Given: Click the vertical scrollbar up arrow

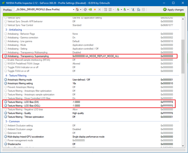Looking at the screenshot, I should 183,19.
